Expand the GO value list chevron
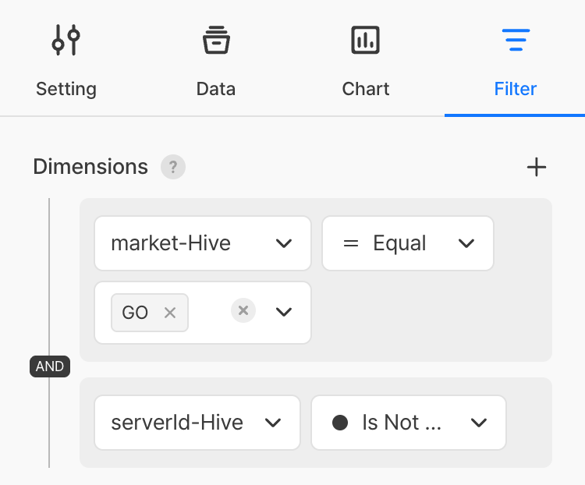This screenshot has width=585, height=485. [x=284, y=313]
